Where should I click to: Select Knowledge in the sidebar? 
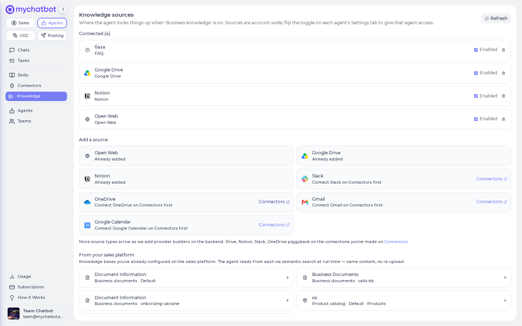pyautogui.click(x=36, y=96)
